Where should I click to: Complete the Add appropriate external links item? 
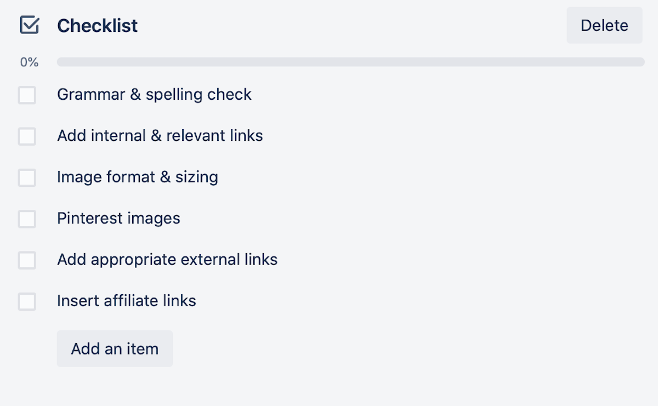(27, 260)
